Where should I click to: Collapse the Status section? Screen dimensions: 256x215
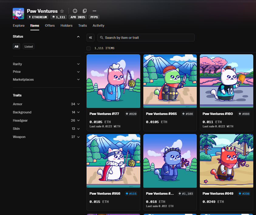pyautogui.click(x=78, y=37)
